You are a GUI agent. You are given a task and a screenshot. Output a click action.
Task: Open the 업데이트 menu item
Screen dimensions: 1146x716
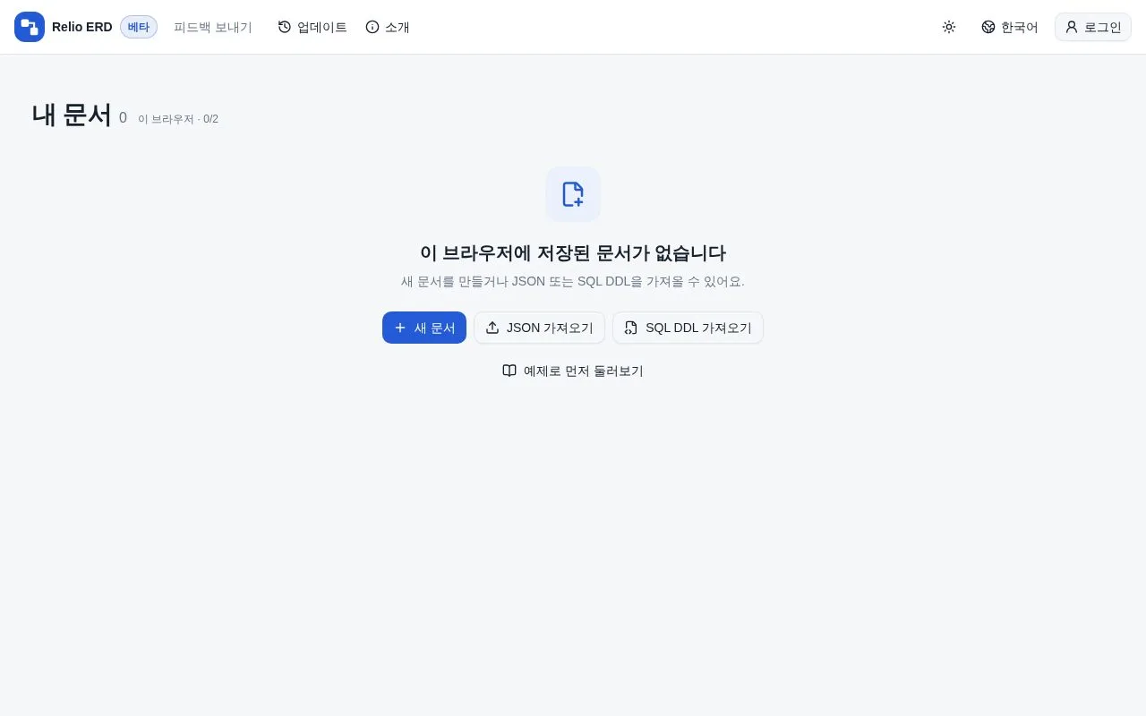coord(312,27)
